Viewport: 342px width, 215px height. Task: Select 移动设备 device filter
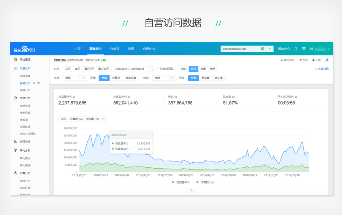131,78
